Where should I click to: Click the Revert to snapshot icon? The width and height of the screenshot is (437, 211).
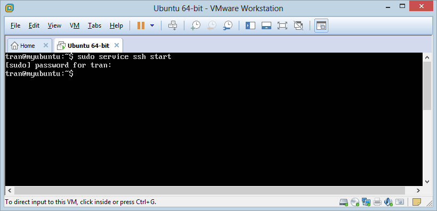[x=212, y=26]
